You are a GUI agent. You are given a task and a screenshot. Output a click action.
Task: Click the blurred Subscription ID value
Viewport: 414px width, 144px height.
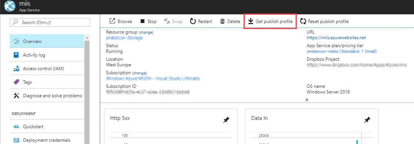point(148,92)
